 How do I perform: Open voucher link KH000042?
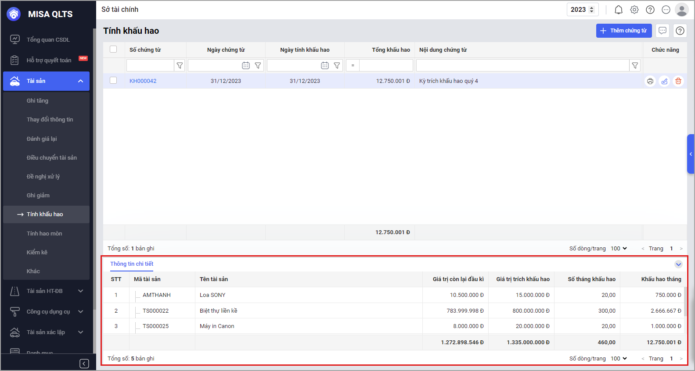coord(143,81)
